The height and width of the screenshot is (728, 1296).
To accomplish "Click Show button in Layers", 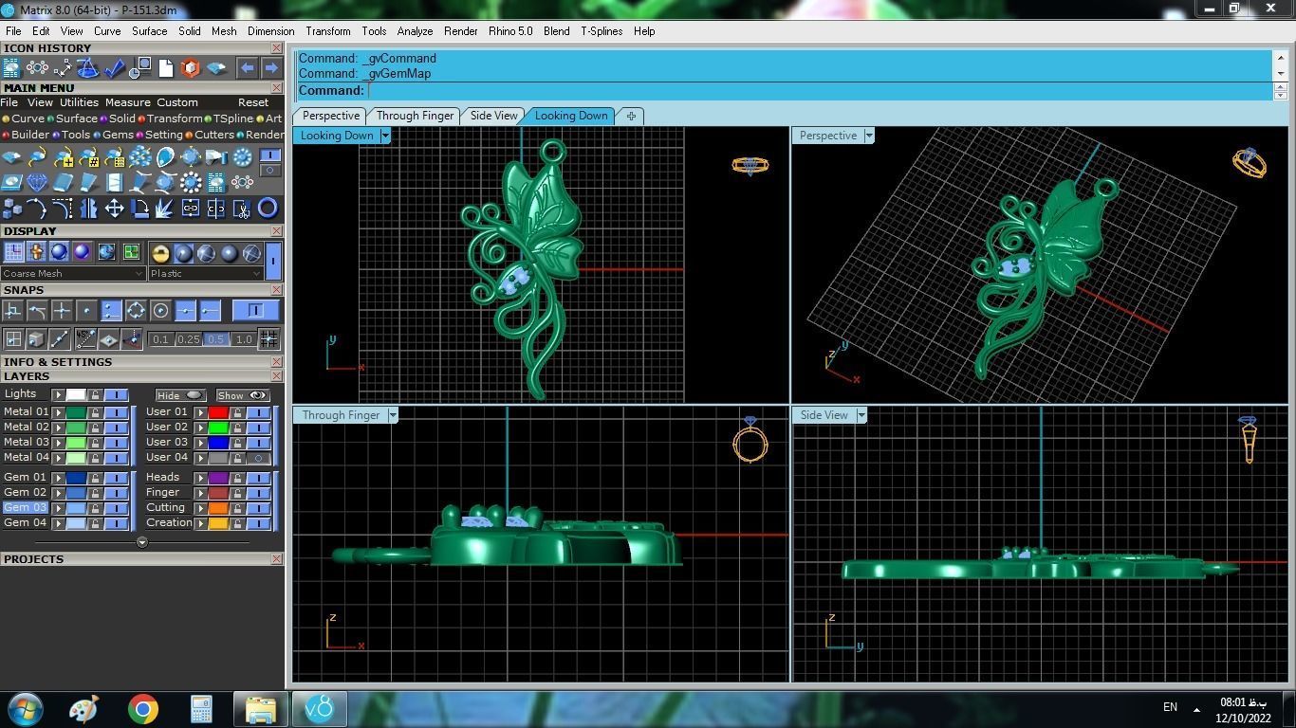I will (x=244, y=395).
